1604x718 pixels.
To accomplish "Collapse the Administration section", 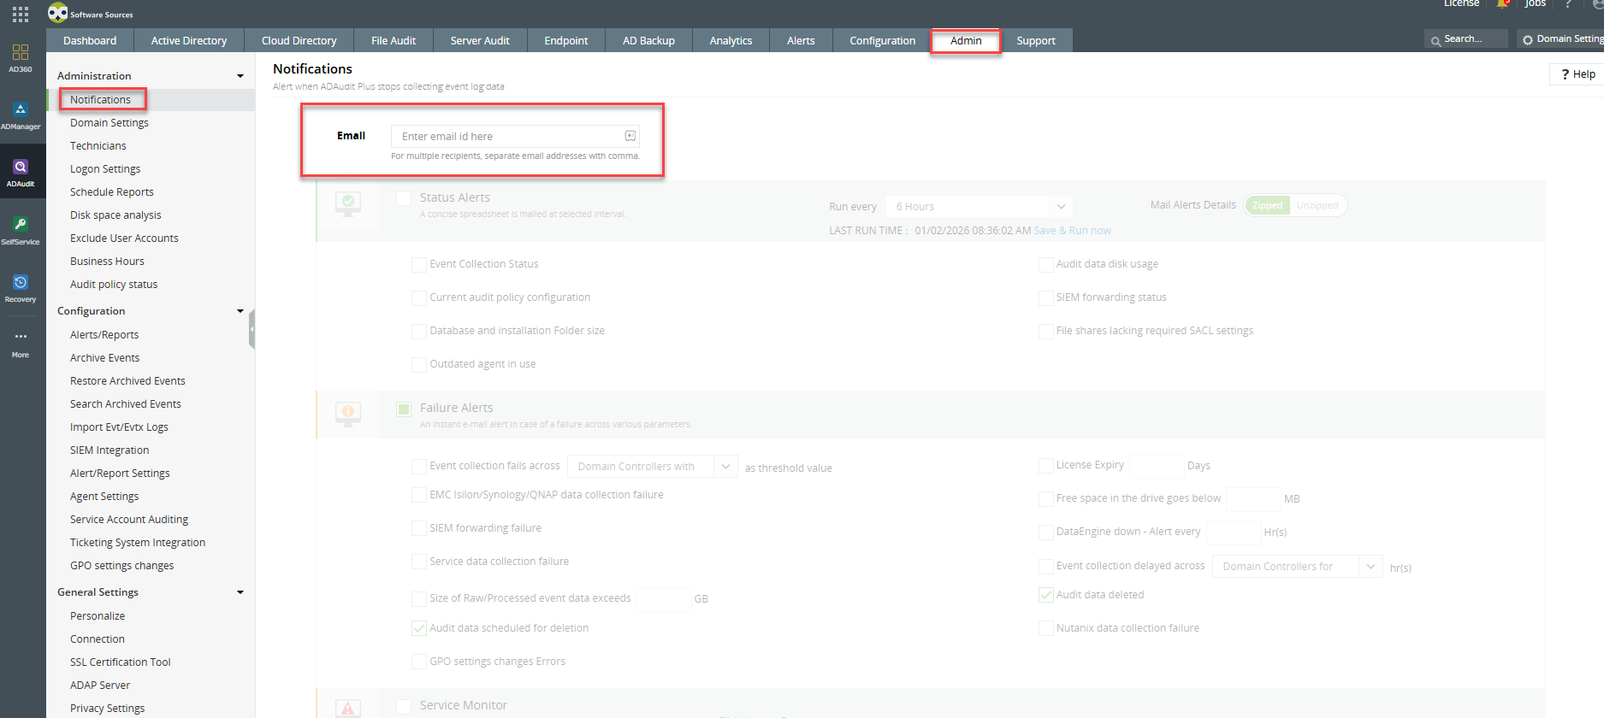I will 240,76.
